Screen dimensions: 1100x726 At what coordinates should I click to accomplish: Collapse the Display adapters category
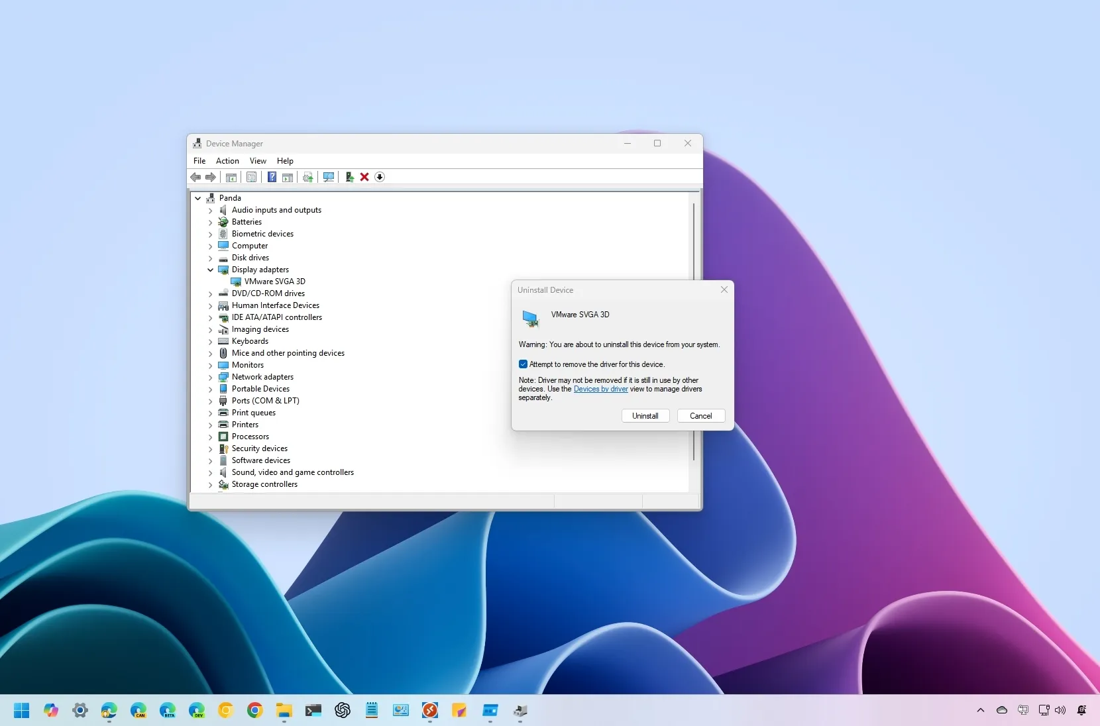click(211, 270)
